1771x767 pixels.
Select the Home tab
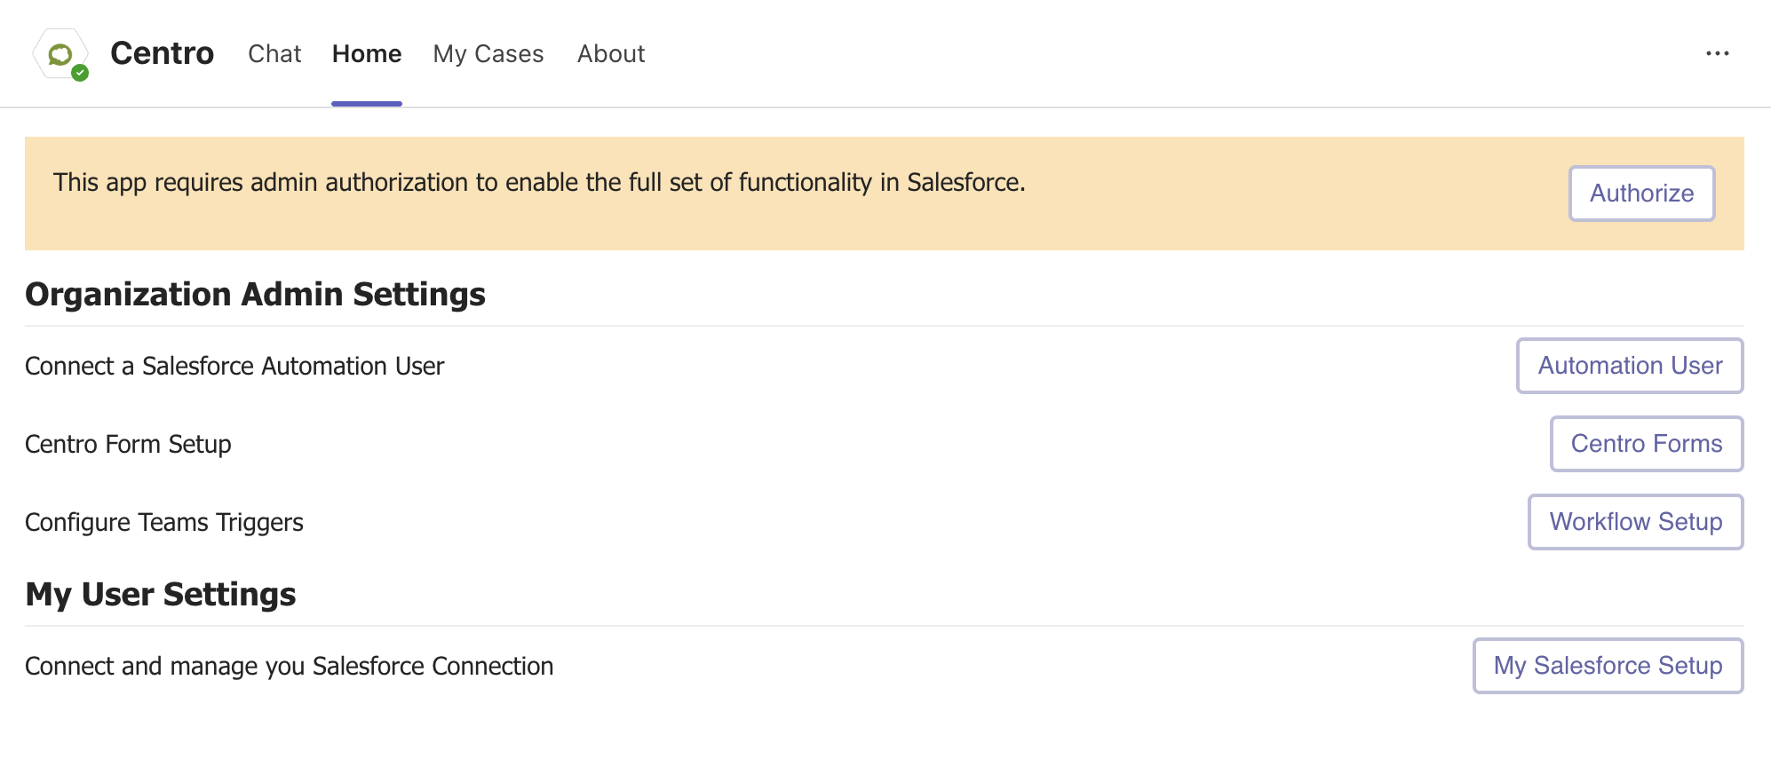(367, 53)
